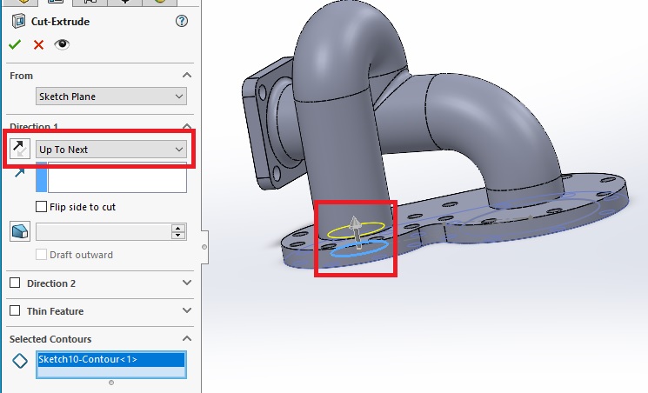Expand the Thin Feature section
648x393 pixels.
click(x=187, y=310)
